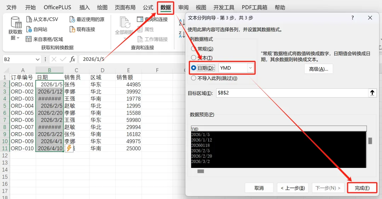
Task: Click the data preview horizontal scrollbar thumb
Action: coord(201,171)
